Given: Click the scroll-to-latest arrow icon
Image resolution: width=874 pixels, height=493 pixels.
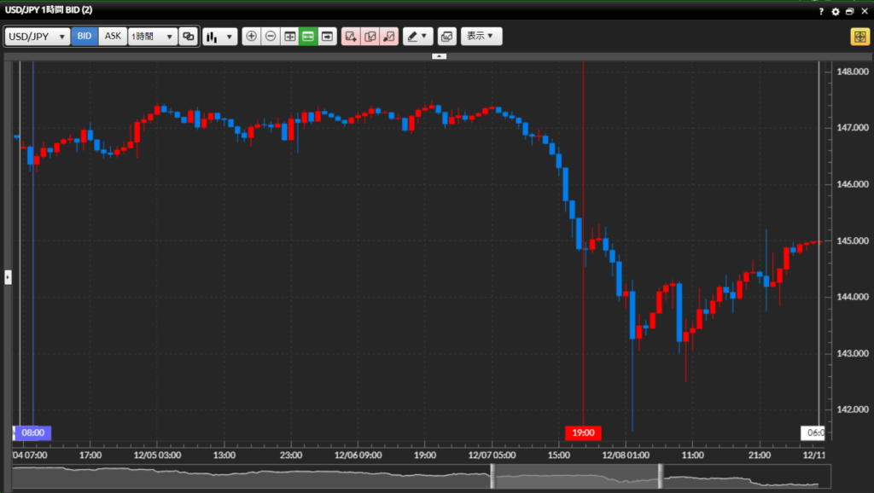Looking at the screenshot, I should coord(327,37).
